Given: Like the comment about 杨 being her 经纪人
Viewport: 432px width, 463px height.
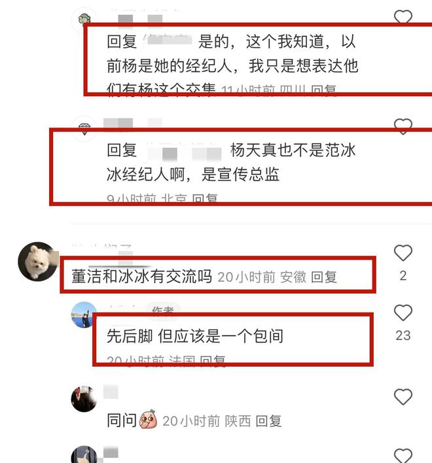Looking at the screenshot, I should [x=403, y=17].
